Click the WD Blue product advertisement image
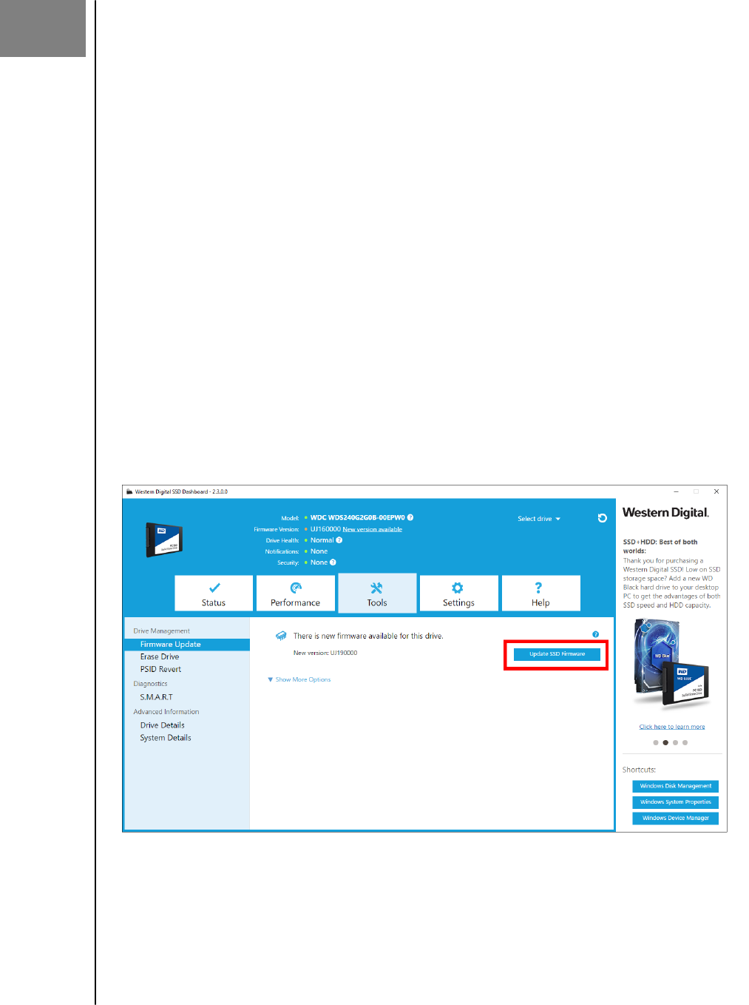This screenshot has width=749, height=1005. tap(671, 666)
